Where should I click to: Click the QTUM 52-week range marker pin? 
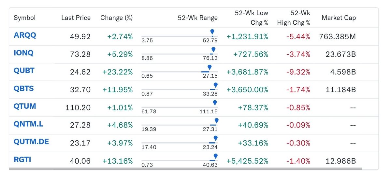(215, 103)
